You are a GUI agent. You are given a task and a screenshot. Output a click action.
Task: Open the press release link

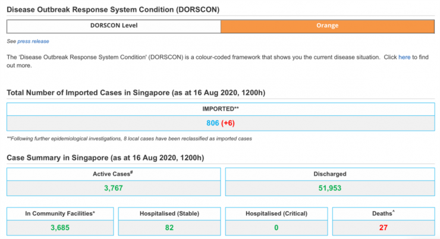point(33,42)
